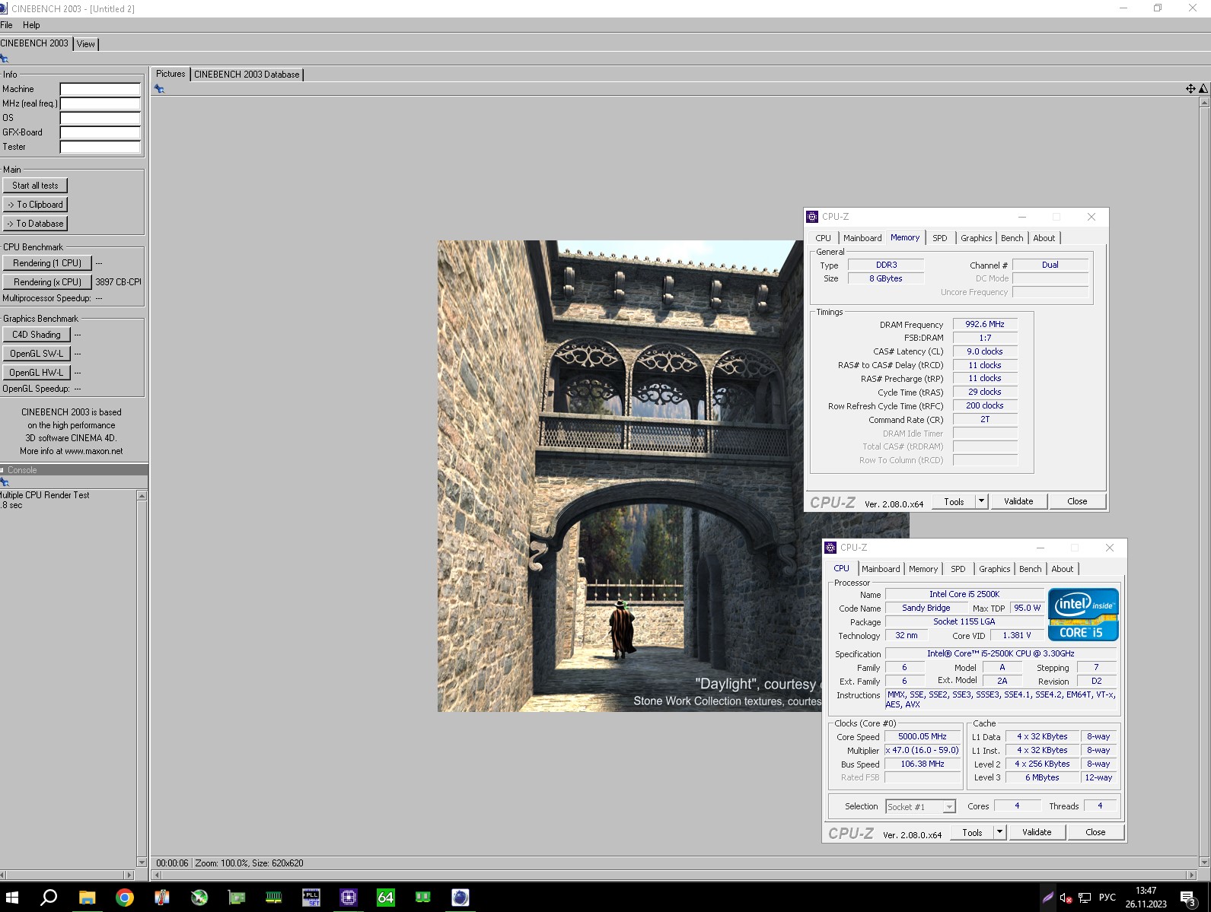1211x912 pixels.
Task: Click the muted speaker volume icon
Action: [1066, 898]
